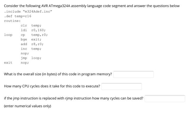189x115 pixels.
Task: Click the exit label at code bottom
Action: click(x=8, y=63)
